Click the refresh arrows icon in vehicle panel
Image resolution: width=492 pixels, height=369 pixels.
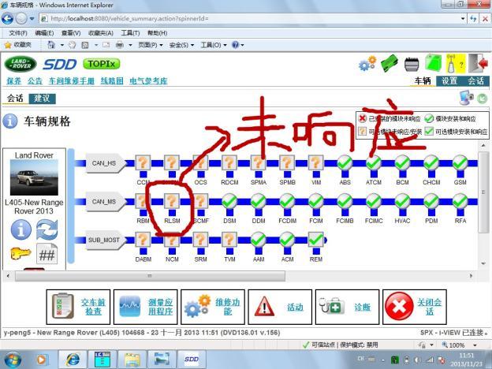tap(47, 229)
